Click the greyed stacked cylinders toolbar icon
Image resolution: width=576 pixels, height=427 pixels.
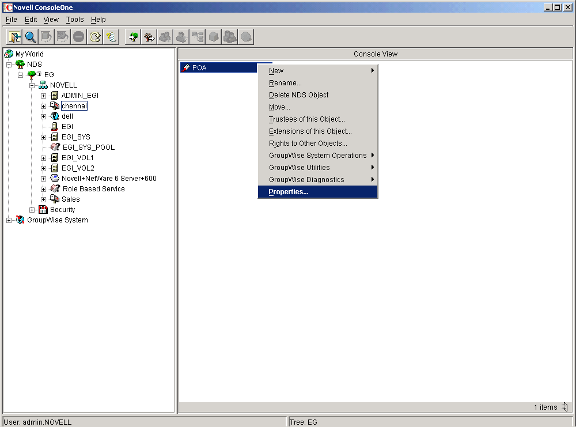[230, 37]
